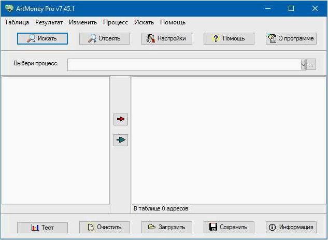
Task: Click the teal arrow transfer-all icon
Action: [121, 140]
